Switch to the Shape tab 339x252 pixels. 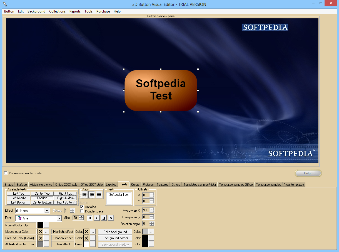9,185
